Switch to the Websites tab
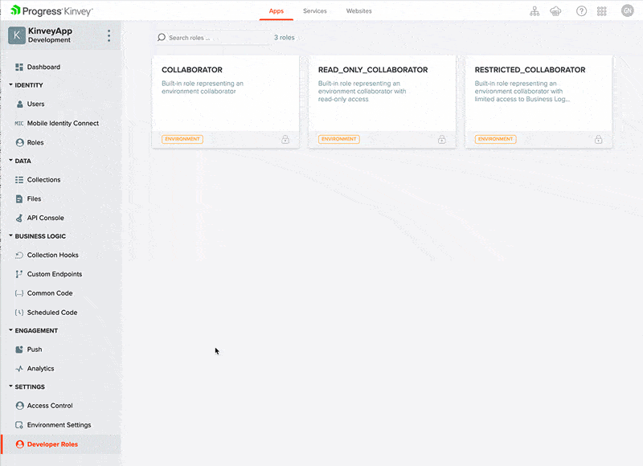 tap(358, 11)
